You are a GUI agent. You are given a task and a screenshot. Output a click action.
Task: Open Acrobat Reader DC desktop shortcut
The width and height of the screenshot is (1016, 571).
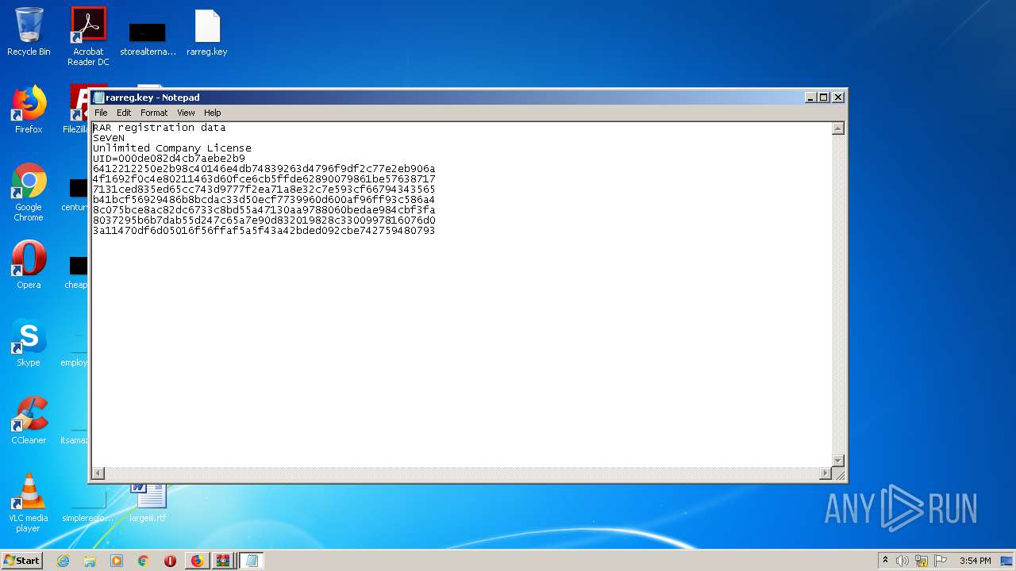(x=88, y=36)
